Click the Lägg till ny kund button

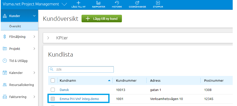point(101,19)
